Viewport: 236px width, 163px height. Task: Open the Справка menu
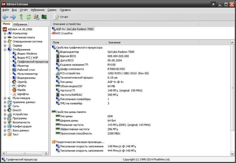click(x=65, y=10)
